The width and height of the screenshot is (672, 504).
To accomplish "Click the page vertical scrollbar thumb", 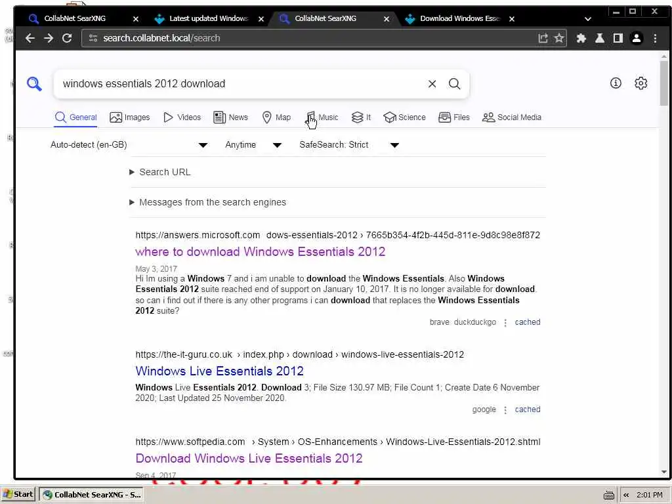I will (664, 83).
